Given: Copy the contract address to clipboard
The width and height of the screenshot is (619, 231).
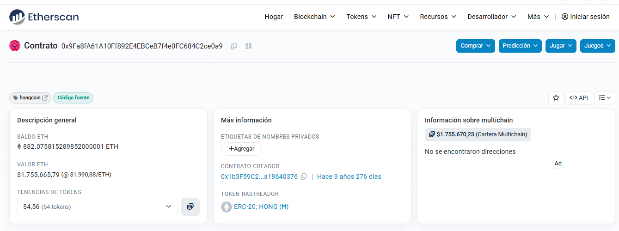Looking at the screenshot, I should coord(234,46).
